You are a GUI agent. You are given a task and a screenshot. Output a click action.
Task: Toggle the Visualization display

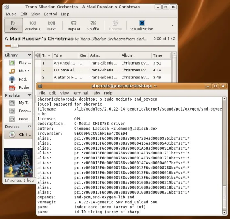tap(142, 25)
